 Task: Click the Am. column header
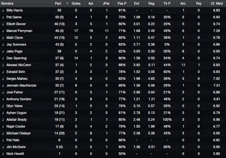click(x=183, y=3)
